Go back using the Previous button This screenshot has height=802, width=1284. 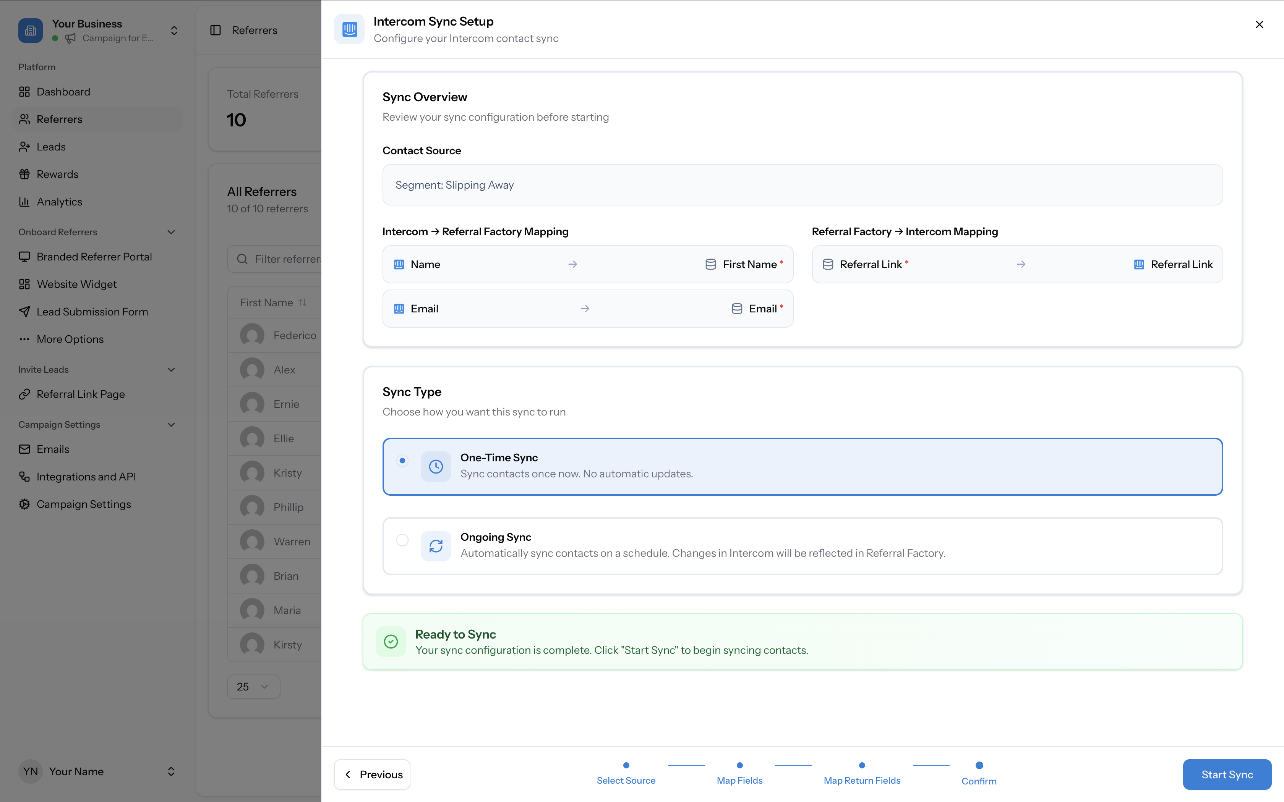pos(371,775)
